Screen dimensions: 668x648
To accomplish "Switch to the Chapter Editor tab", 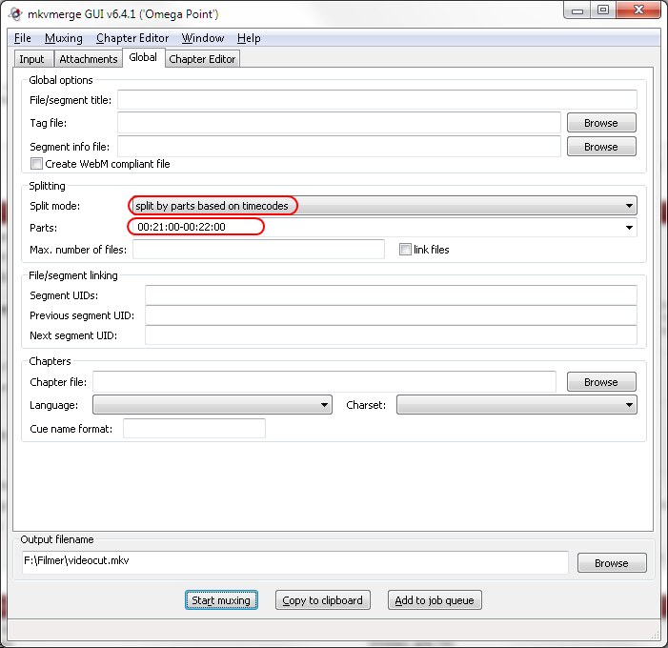I will (202, 59).
